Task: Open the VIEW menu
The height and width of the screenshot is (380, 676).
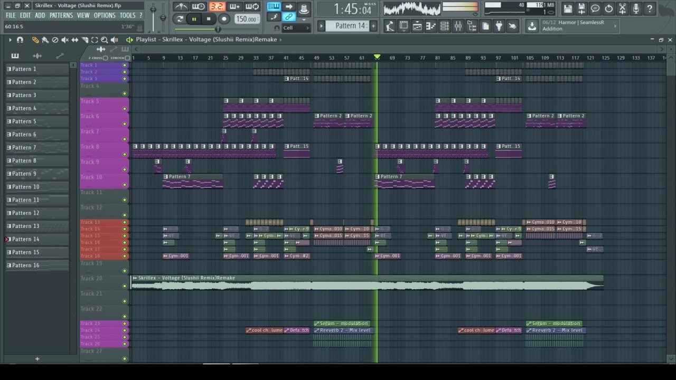Action: tap(83, 16)
